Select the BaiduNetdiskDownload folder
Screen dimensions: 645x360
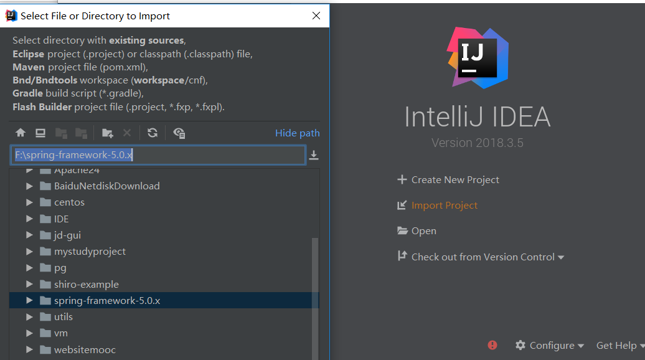(x=164, y=186)
